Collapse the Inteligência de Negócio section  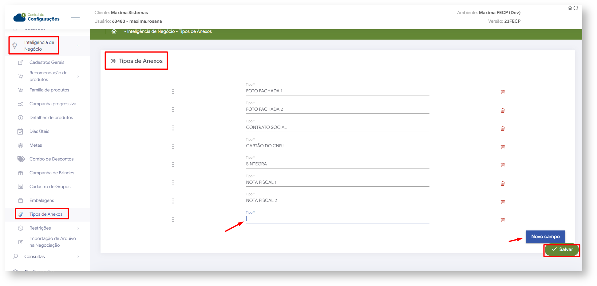[x=78, y=46]
